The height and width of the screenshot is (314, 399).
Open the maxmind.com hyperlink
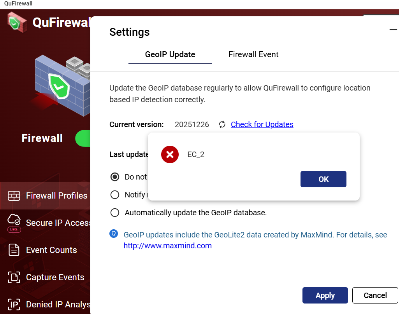[x=167, y=246]
